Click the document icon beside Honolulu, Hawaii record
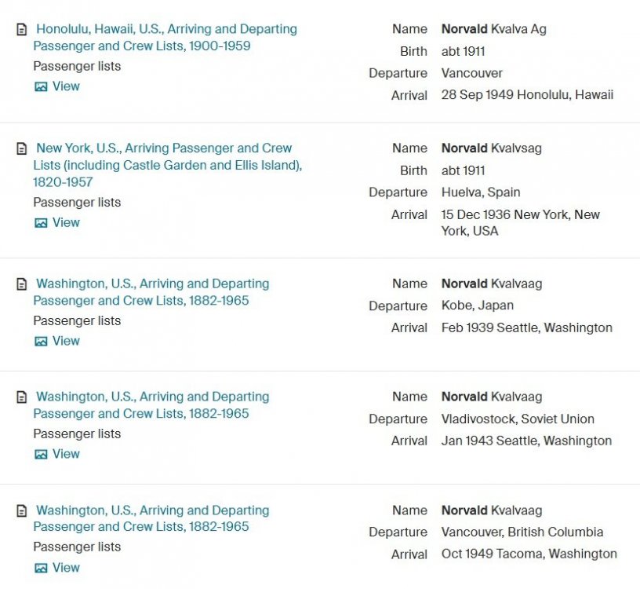 tap(22, 30)
